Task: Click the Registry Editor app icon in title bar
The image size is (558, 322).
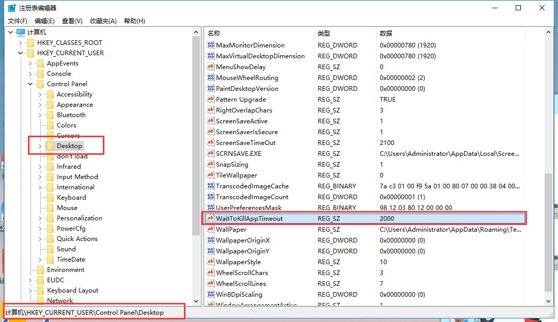Action: [11, 7]
